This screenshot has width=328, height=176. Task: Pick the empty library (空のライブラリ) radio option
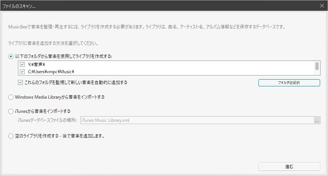click(x=11, y=136)
